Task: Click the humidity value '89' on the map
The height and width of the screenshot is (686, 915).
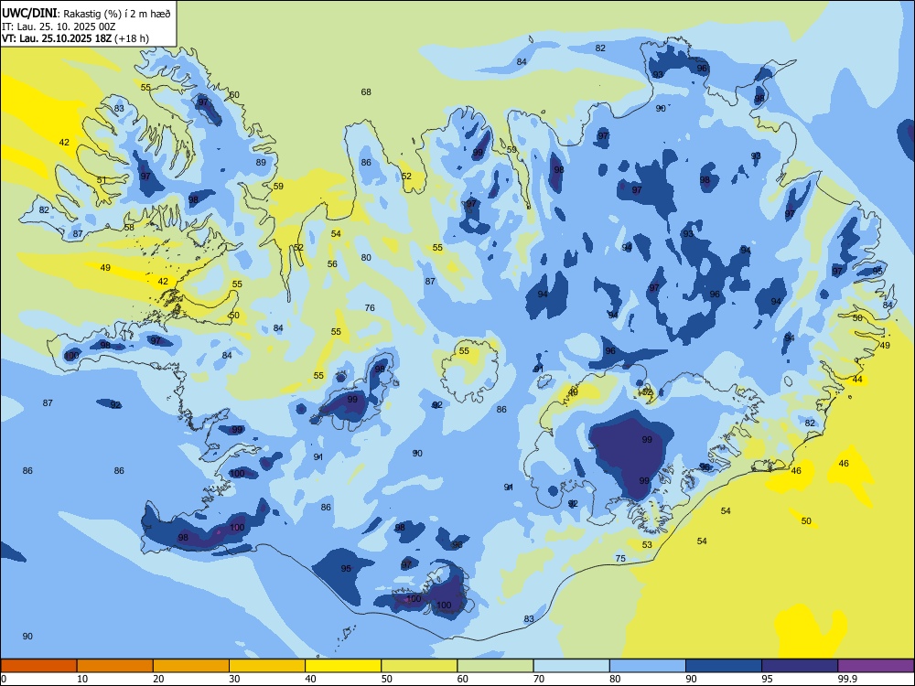Action: pos(261,162)
